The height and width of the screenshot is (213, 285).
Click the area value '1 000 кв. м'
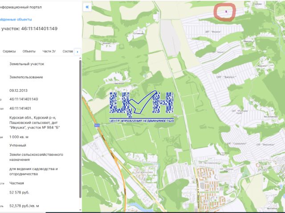tap(19, 137)
